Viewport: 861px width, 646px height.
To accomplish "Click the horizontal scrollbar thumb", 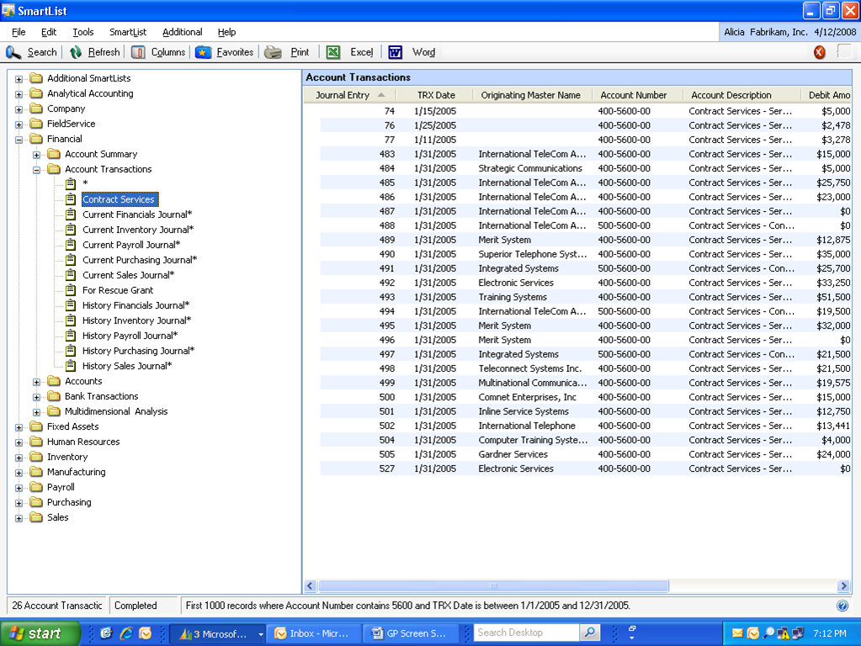I will click(493, 585).
